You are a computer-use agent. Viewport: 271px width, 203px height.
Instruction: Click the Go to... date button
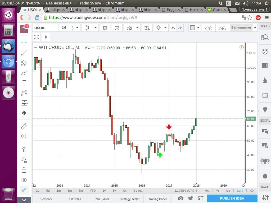[x=138, y=191]
